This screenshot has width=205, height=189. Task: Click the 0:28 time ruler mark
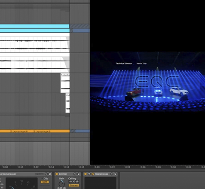158,167
